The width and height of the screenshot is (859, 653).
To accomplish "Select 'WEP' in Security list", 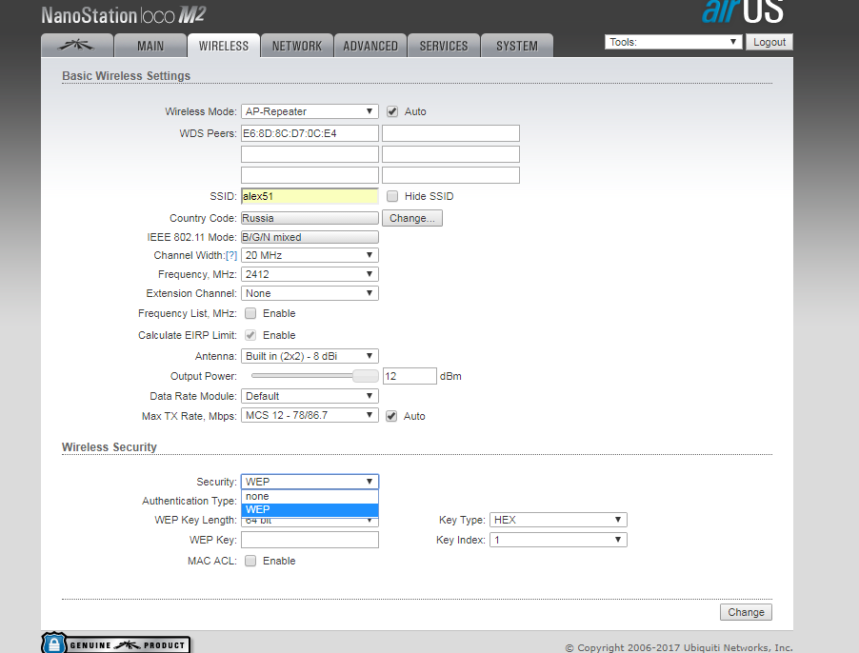I will click(310, 509).
